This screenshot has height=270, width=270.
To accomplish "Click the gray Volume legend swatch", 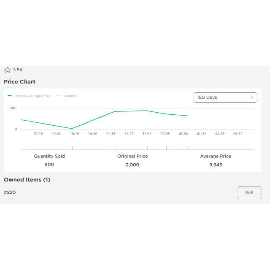I will 59,96.
